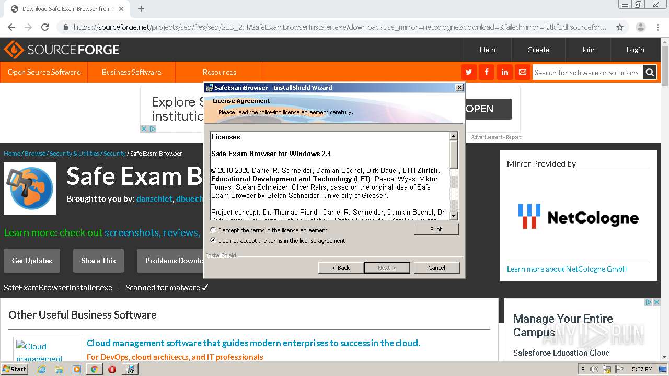Click the Safe Exam Browser project icon
The width and height of the screenshot is (669, 376).
click(30, 188)
